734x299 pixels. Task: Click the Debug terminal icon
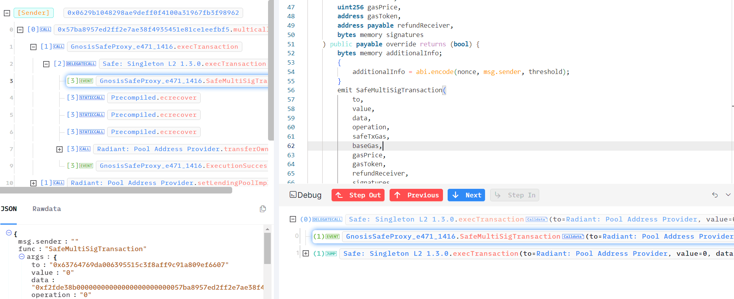[293, 195]
